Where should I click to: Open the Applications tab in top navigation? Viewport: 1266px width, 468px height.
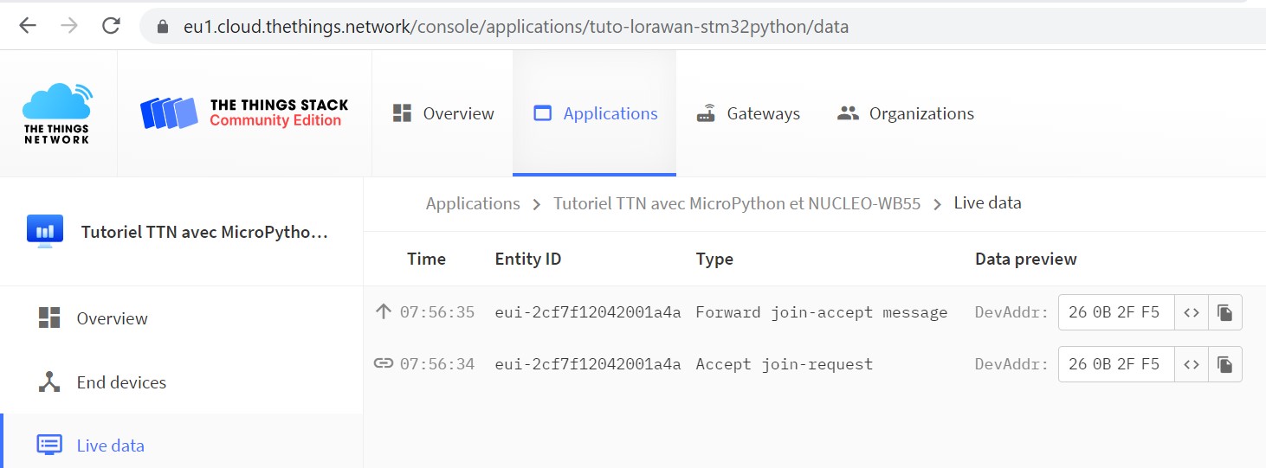tap(595, 113)
